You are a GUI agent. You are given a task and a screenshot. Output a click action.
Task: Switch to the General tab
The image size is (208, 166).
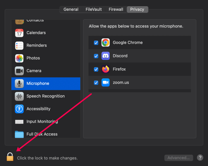[x=71, y=9]
